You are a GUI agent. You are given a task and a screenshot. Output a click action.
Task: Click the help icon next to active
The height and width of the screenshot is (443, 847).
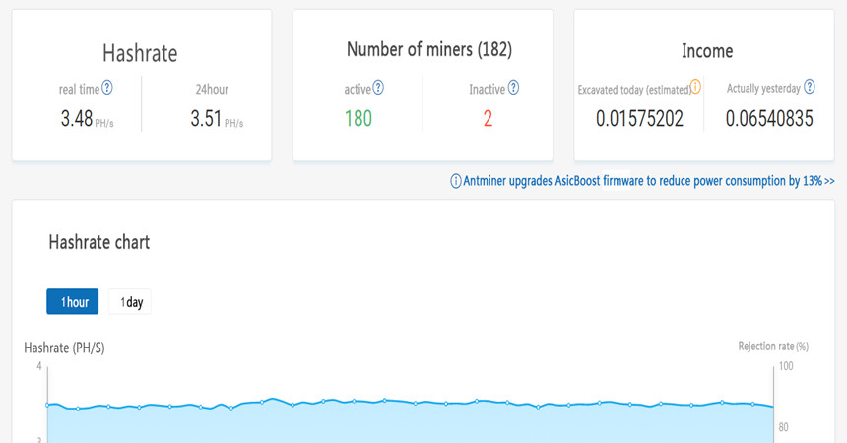coord(378,88)
